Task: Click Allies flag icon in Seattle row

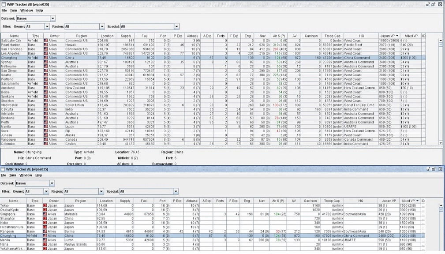Action: [x=46, y=75]
